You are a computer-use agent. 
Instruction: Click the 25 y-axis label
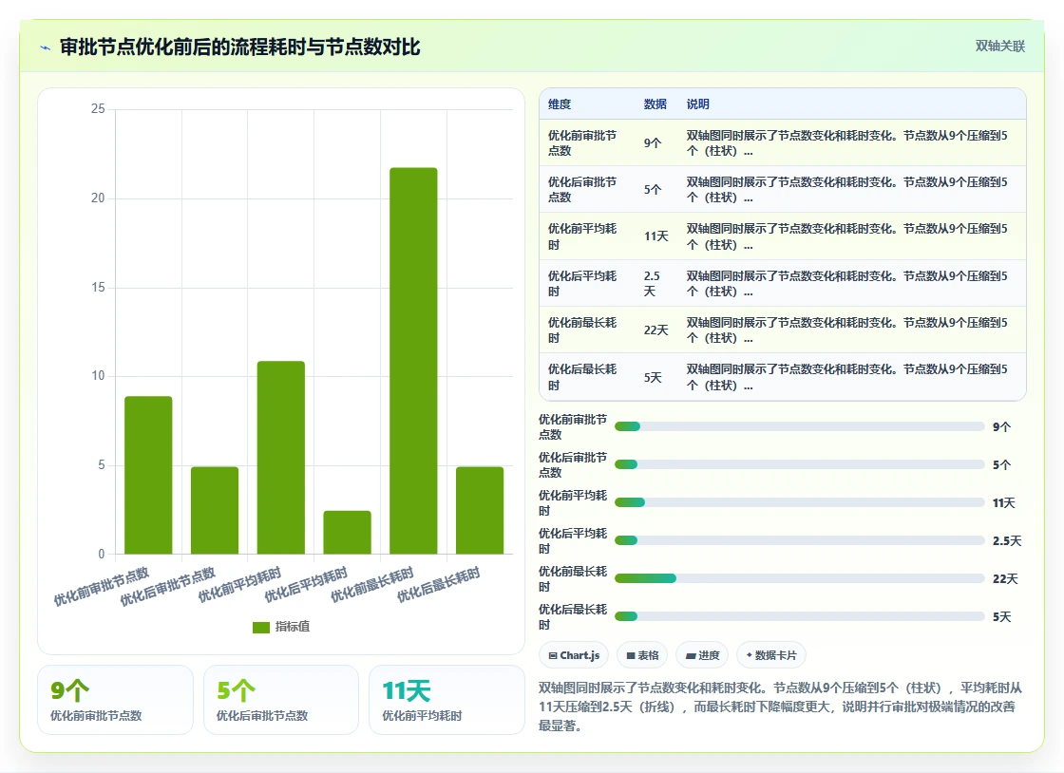(98, 109)
